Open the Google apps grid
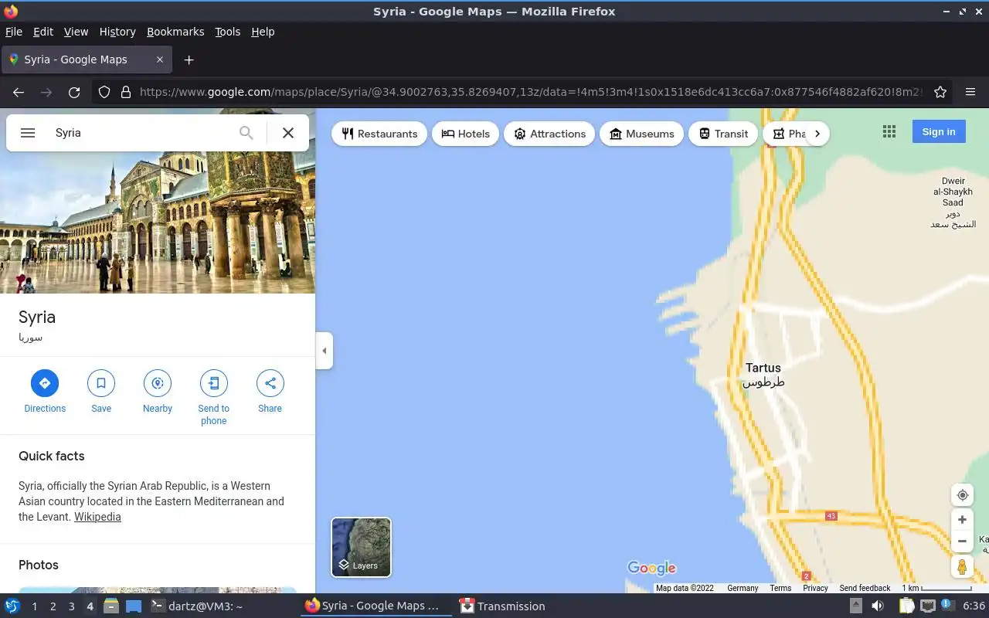This screenshot has height=618, width=989. point(889,132)
